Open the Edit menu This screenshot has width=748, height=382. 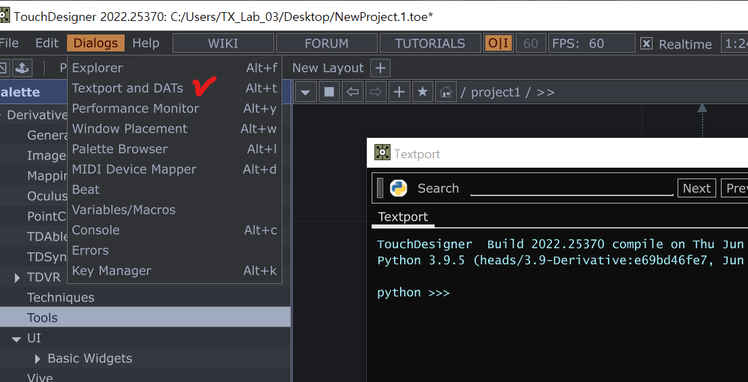pyautogui.click(x=47, y=43)
